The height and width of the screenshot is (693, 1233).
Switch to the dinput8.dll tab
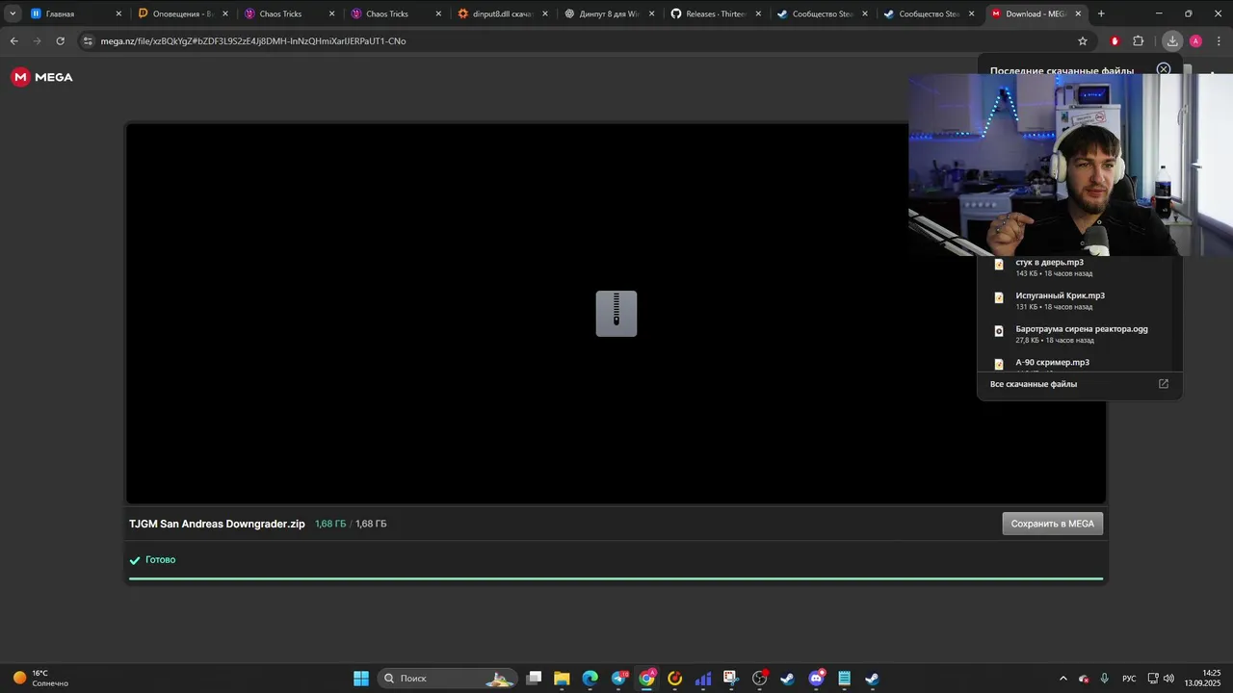[x=503, y=13]
